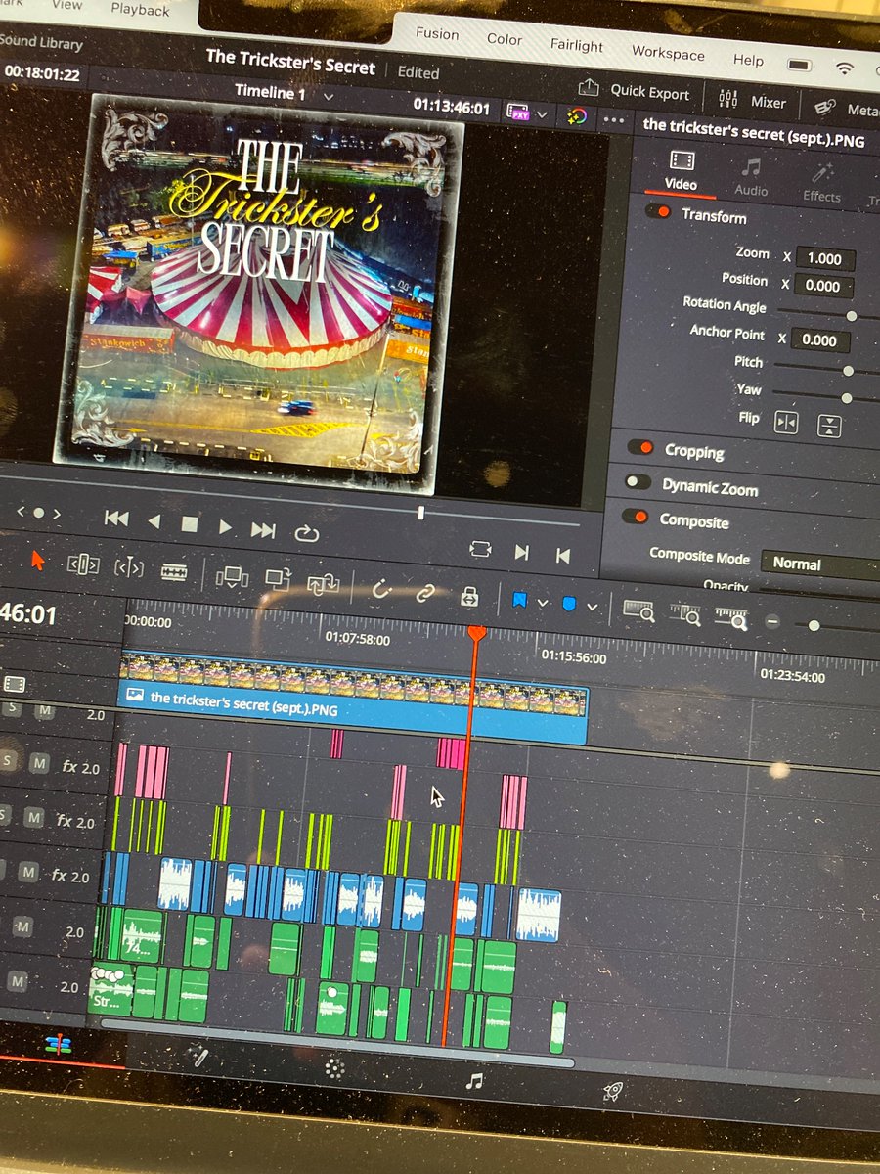Switch to the Fusion page wand icon
This screenshot has width=880, height=1174.
click(x=199, y=1056)
